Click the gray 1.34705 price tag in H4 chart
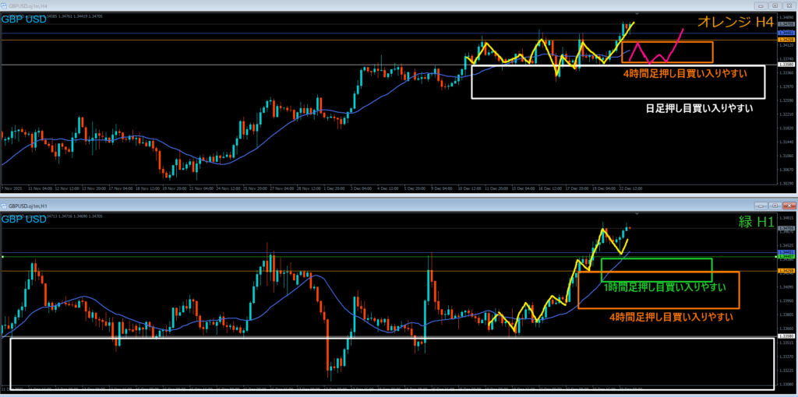 click(x=786, y=24)
